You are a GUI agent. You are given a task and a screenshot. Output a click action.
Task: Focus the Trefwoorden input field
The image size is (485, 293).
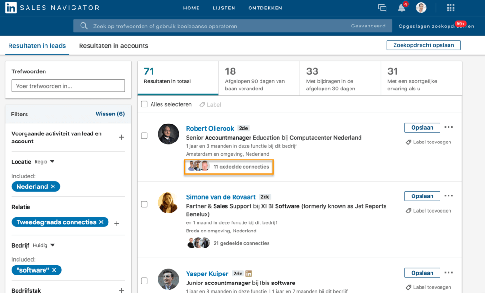(68, 86)
